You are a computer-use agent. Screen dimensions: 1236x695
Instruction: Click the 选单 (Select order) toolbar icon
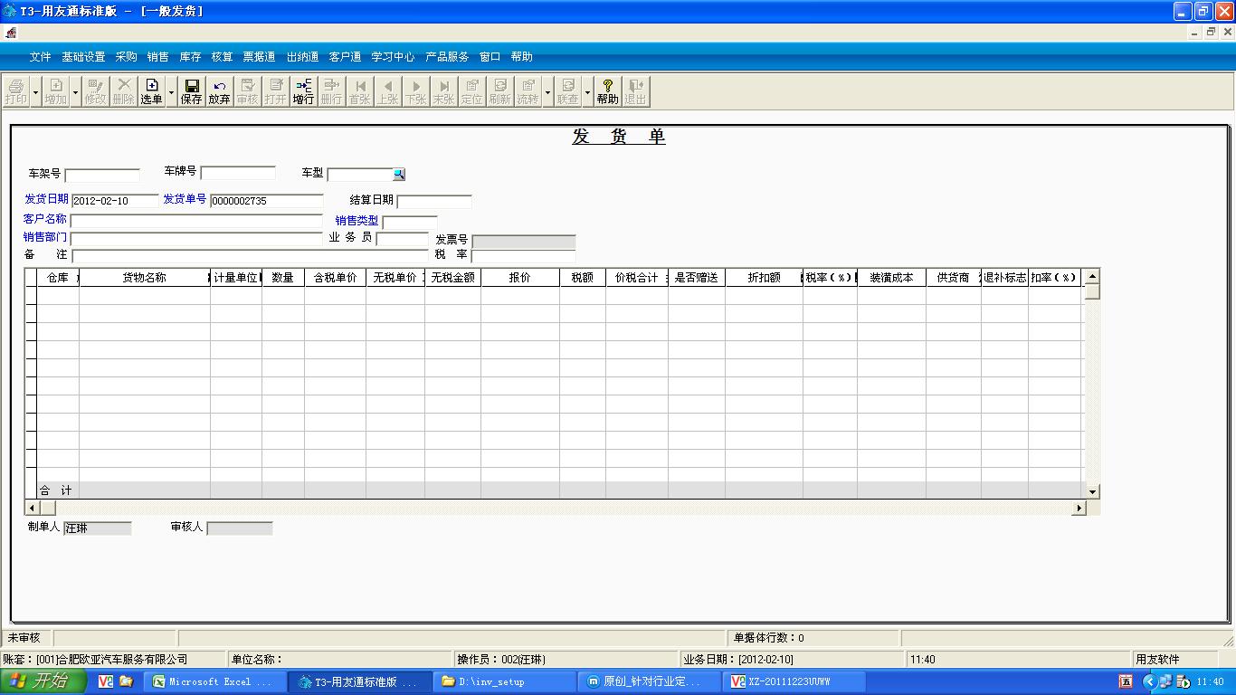point(151,91)
